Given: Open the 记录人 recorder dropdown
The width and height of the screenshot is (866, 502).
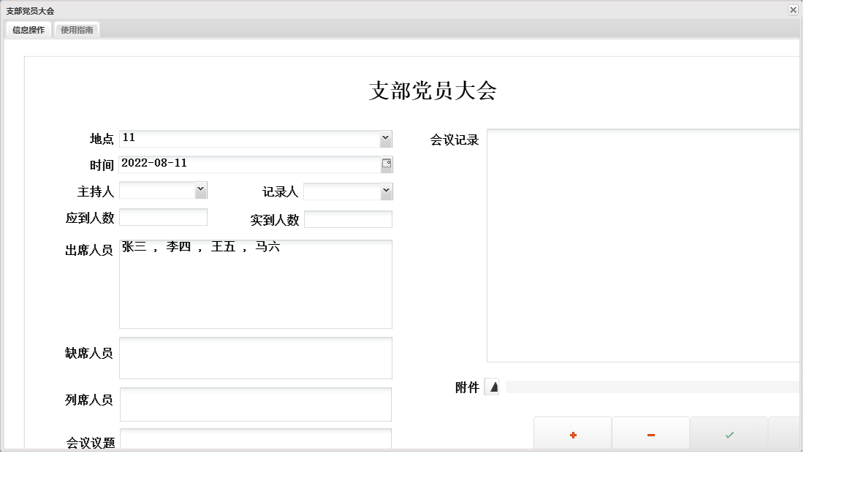Looking at the screenshot, I should 387,191.
